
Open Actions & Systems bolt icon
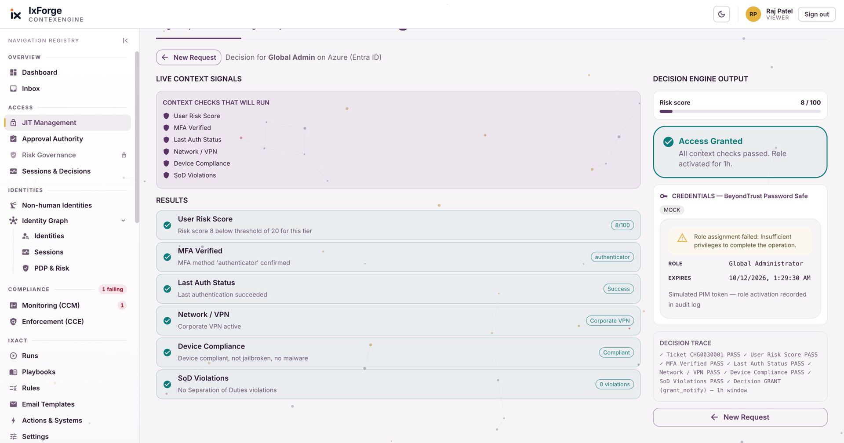(13, 421)
